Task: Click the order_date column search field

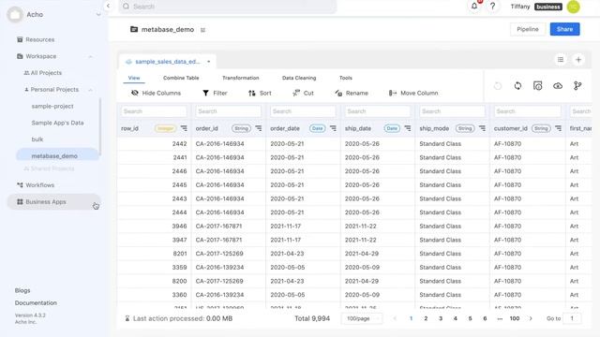Action: click(303, 111)
